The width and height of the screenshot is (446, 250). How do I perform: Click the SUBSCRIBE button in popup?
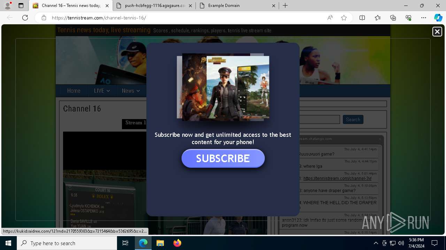pos(223,158)
